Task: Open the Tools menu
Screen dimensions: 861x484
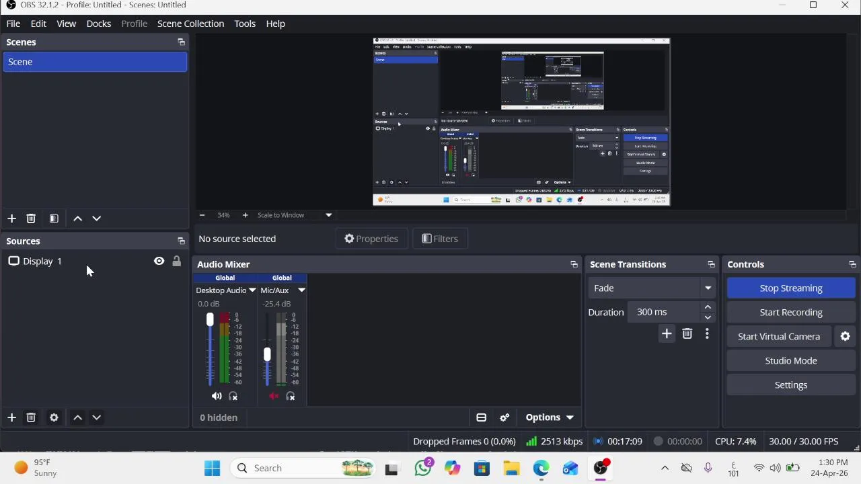Action: point(245,24)
